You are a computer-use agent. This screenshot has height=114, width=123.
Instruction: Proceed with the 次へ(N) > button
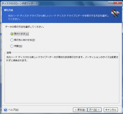94,110
